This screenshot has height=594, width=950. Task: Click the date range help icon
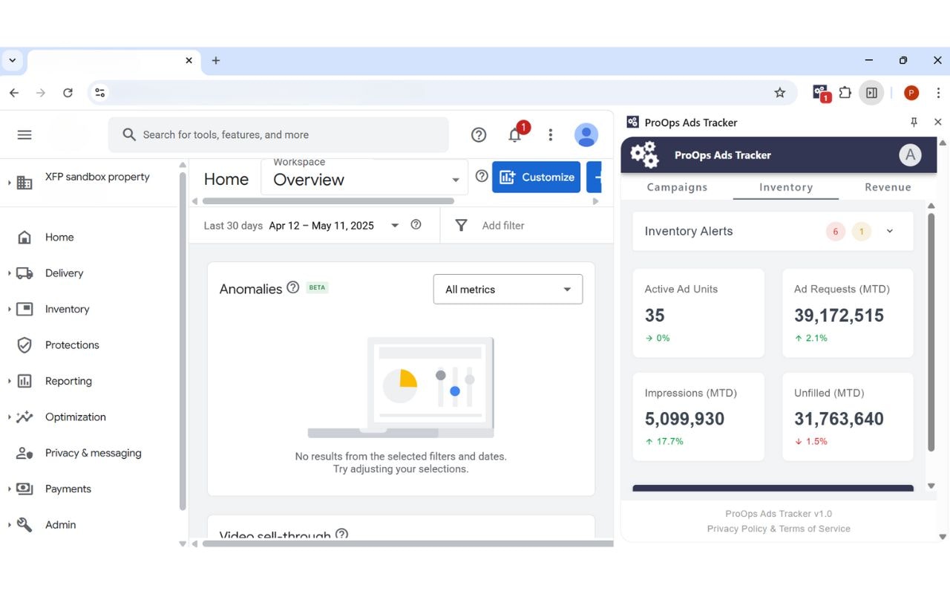tap(416, 224)
